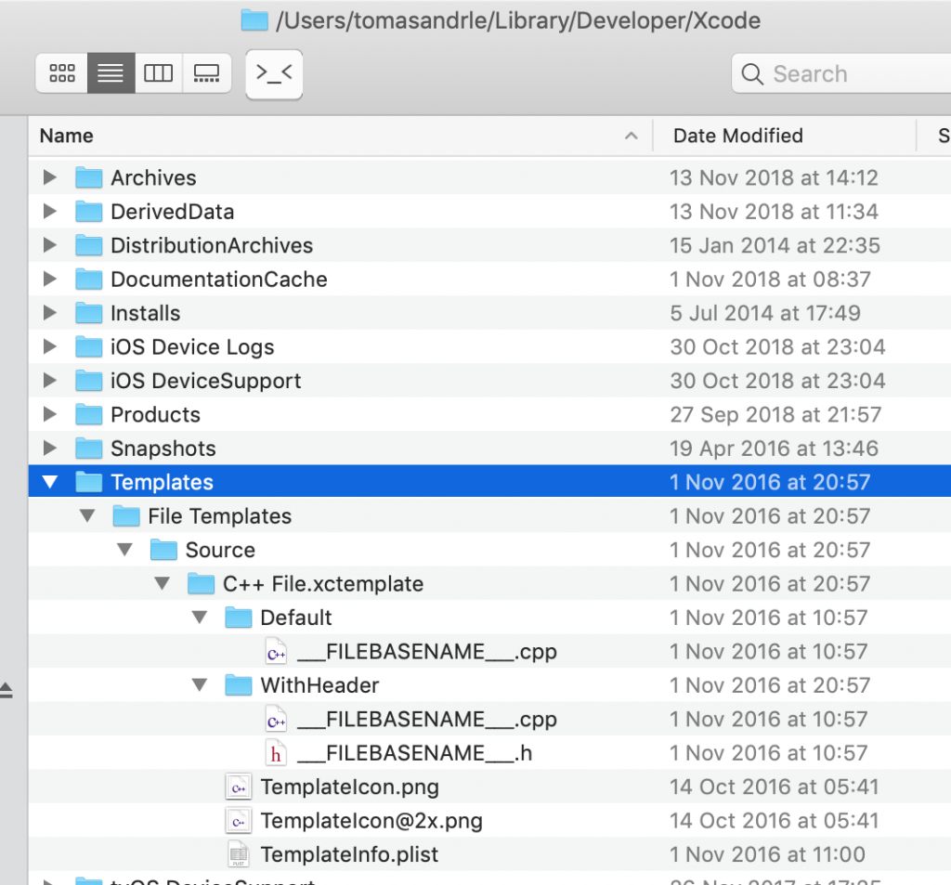Click the Source folder icon
Viewport: 951px width, 885px height.
163,550
